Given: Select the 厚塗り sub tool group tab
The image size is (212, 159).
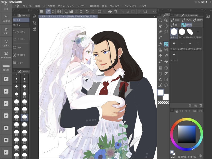Looking at the screenshot, I should click(198, 20).
